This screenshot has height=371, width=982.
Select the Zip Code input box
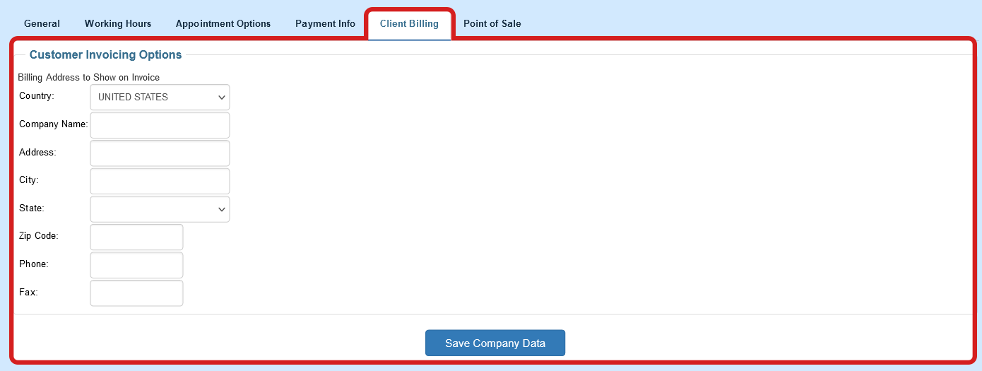click(136, 237)
